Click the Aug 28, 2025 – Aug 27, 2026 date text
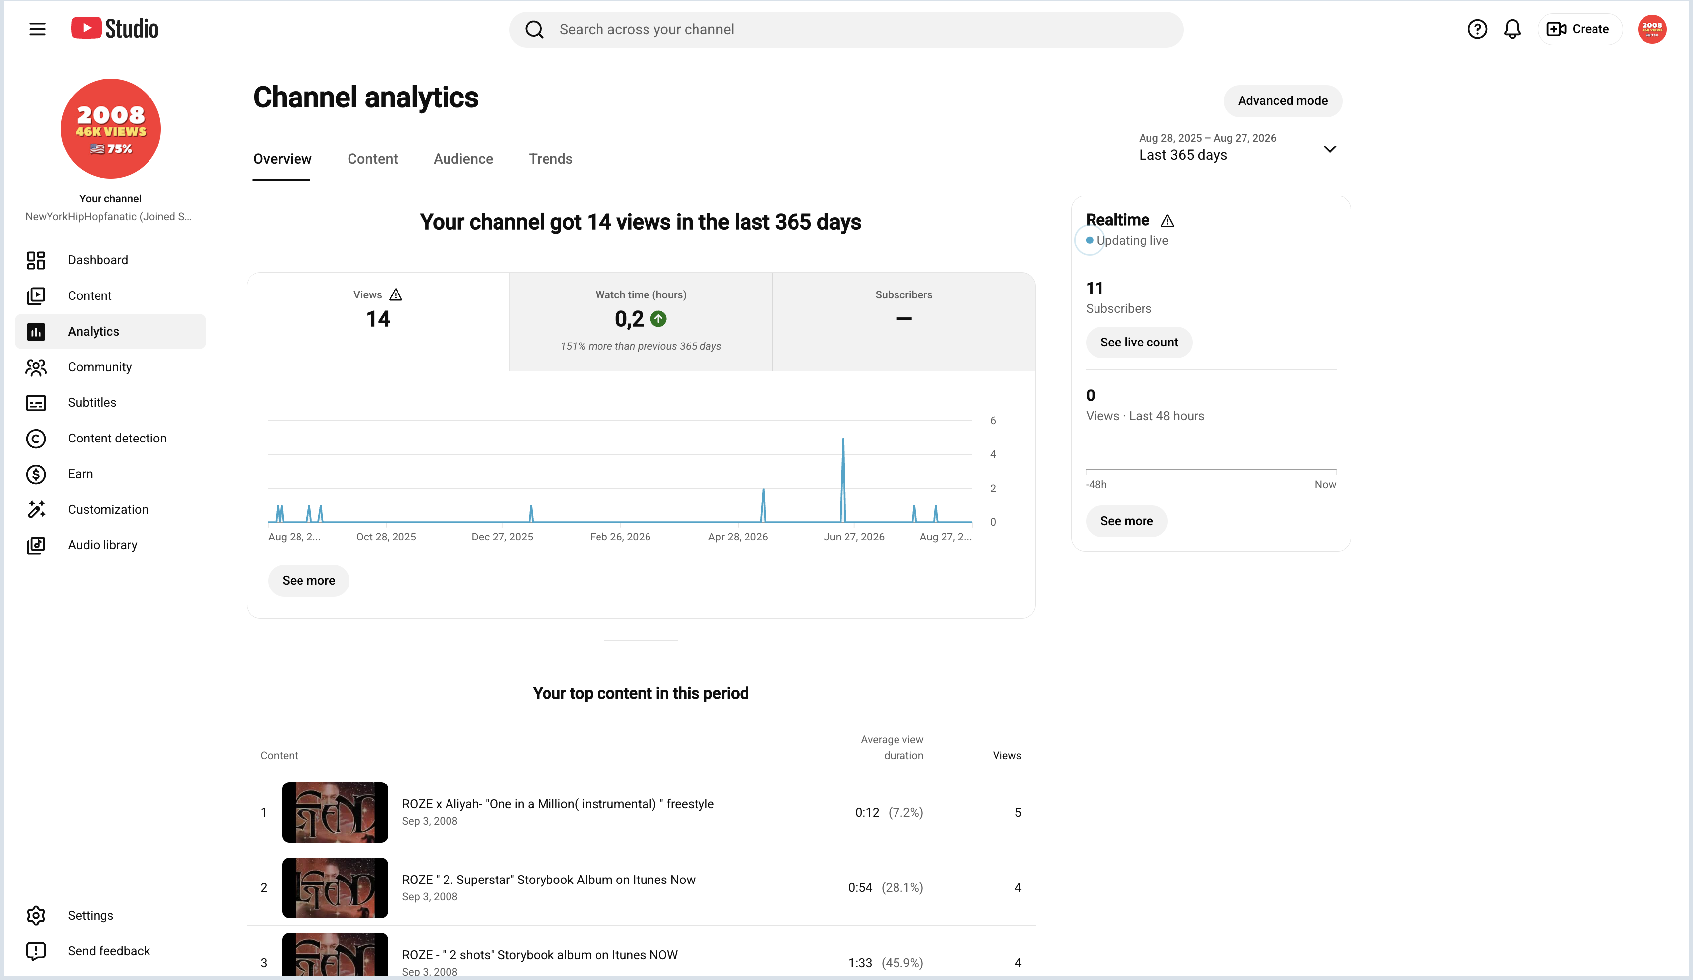1693x980 pixels. click(x=1207, y=138)
